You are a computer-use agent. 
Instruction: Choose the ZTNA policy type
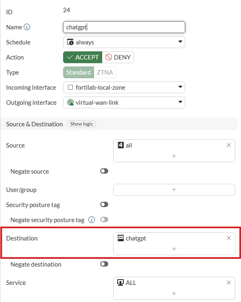pos(105,72)
